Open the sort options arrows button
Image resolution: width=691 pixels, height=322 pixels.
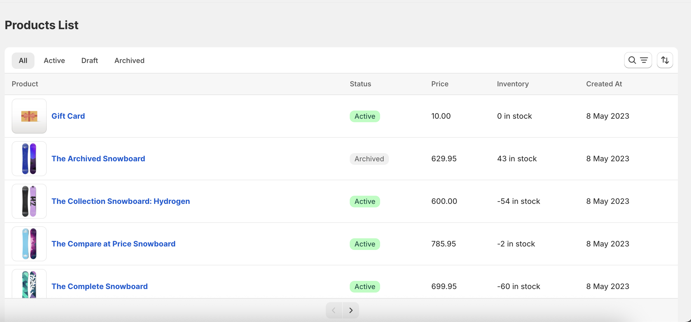[665, 60]
